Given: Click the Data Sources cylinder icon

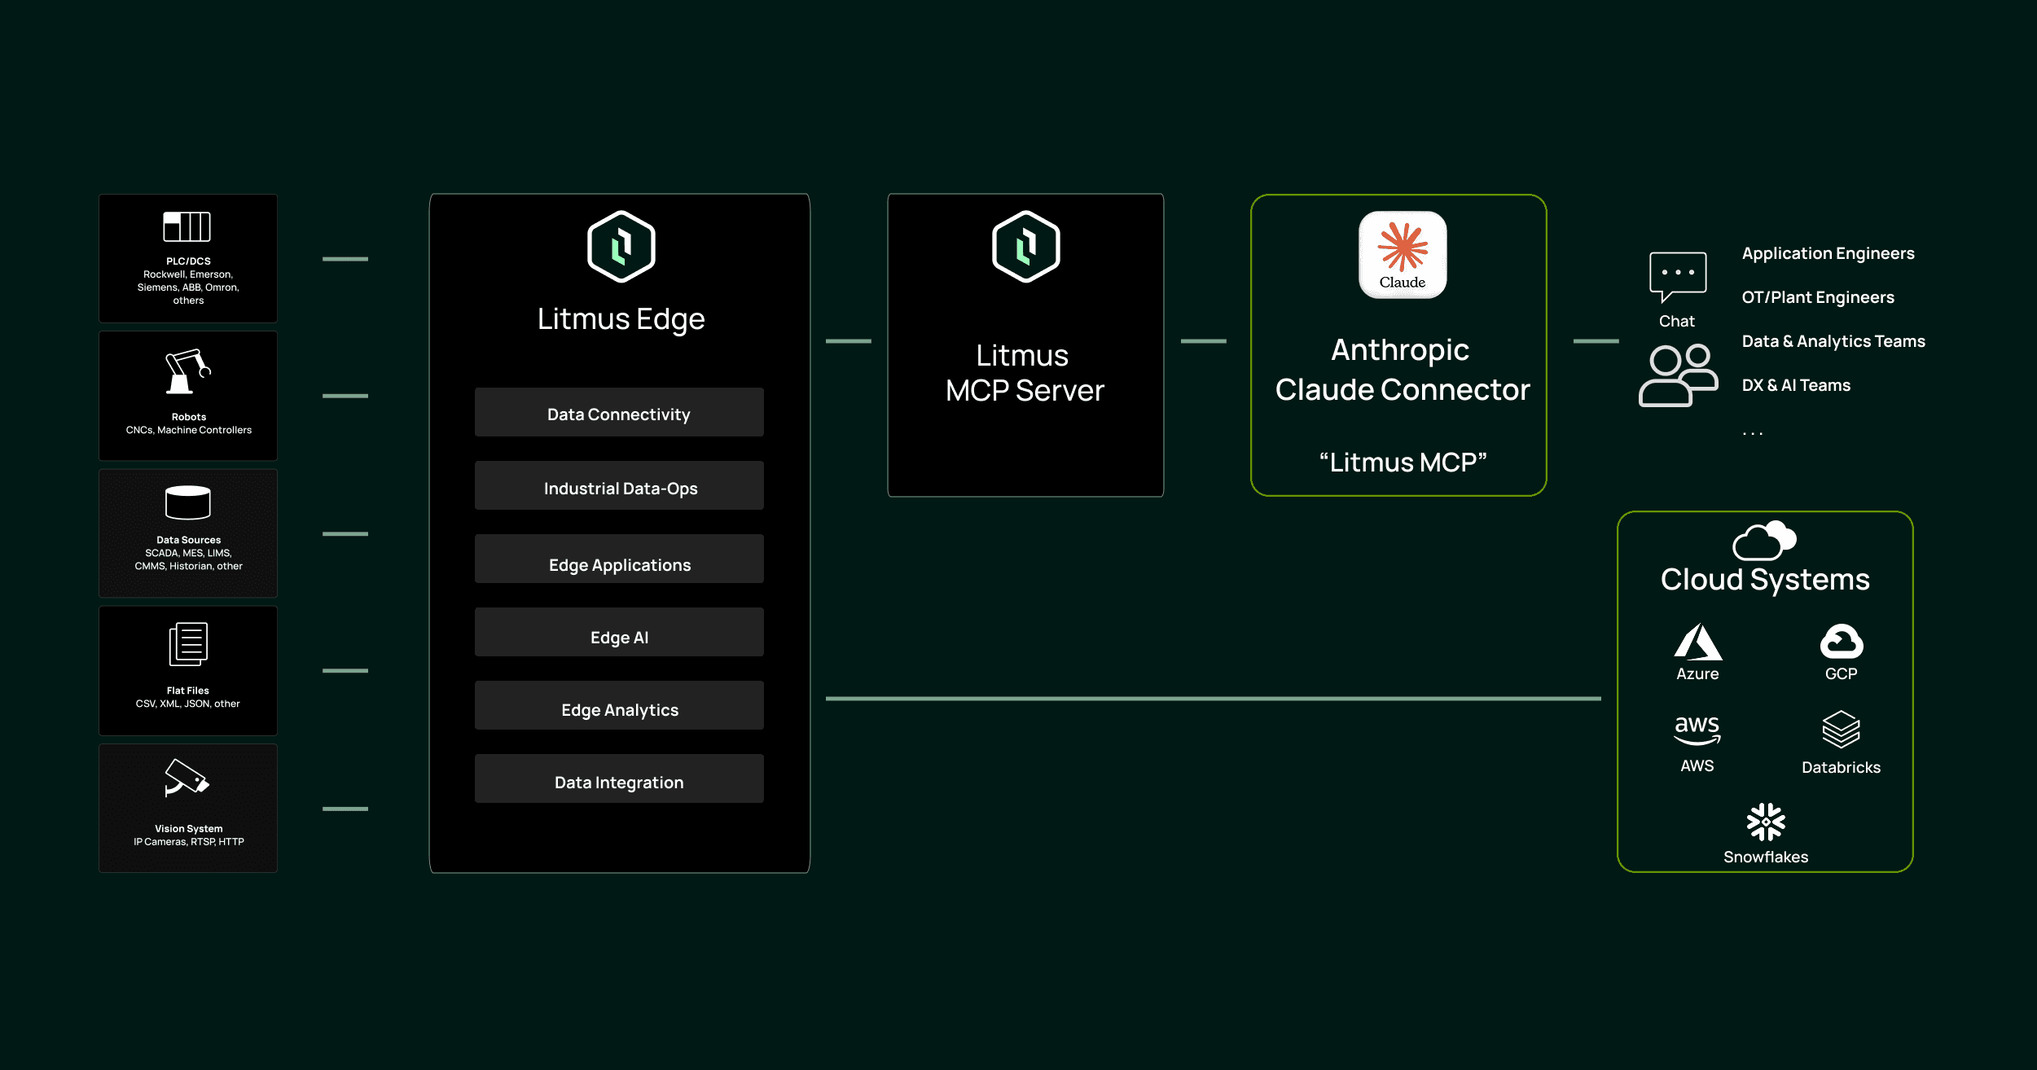Looking at the screenshot, I should coord(188,502).
